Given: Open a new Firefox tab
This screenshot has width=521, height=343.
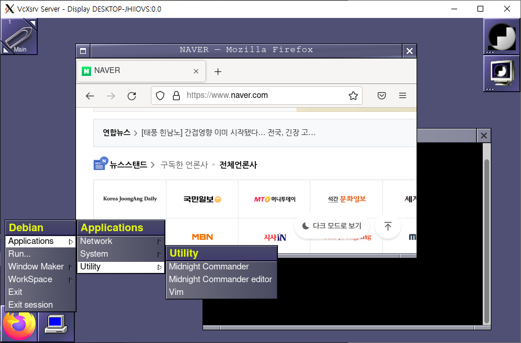Looking at the screenshot, I should 218,71.
